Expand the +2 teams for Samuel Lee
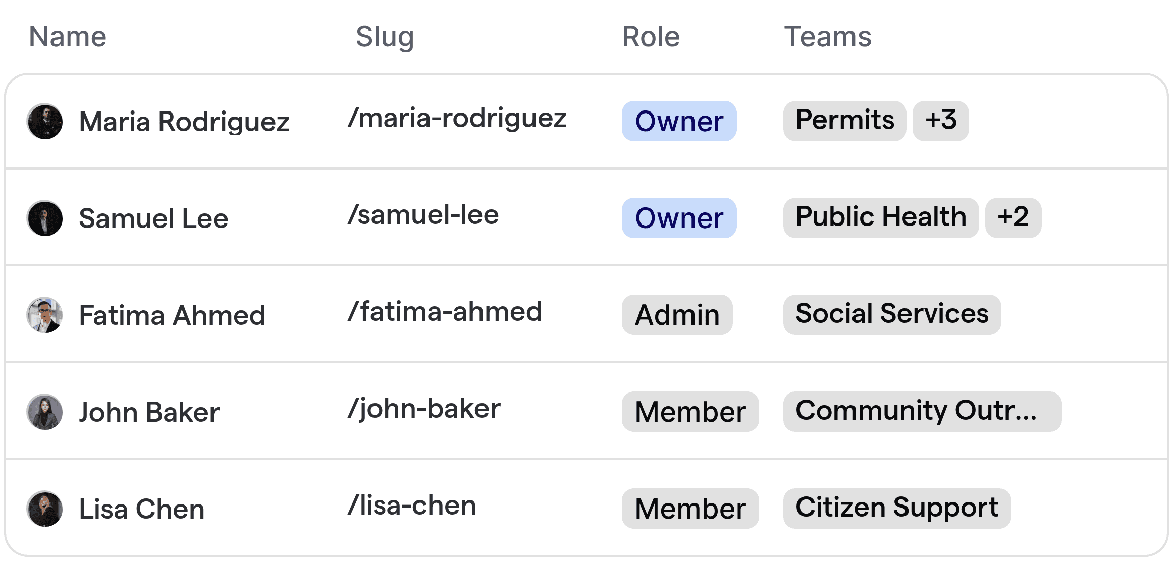 [1012, 217]
